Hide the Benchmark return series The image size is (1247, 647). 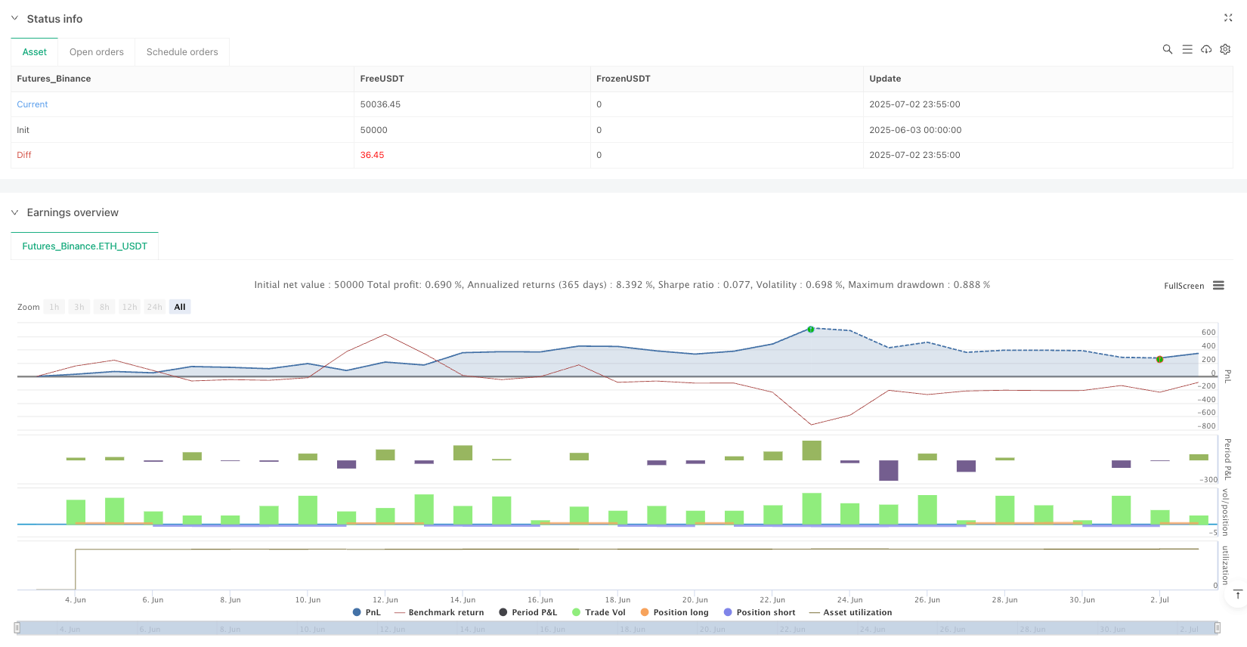click(x=438, y=612)
